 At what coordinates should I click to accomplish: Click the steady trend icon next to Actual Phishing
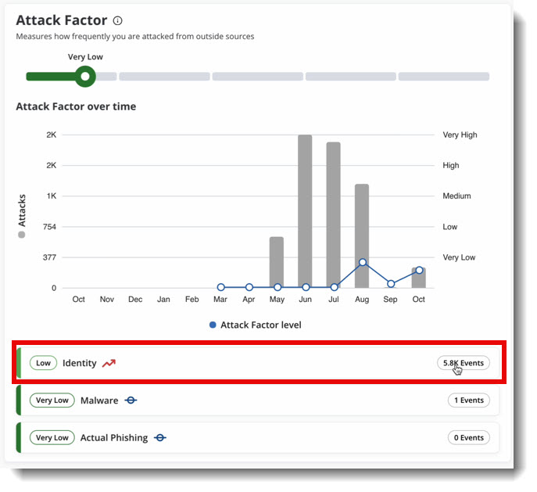[159, 438]
